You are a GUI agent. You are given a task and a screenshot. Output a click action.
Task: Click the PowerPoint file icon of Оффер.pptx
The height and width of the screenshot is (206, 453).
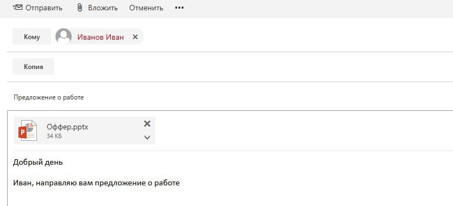28,130
